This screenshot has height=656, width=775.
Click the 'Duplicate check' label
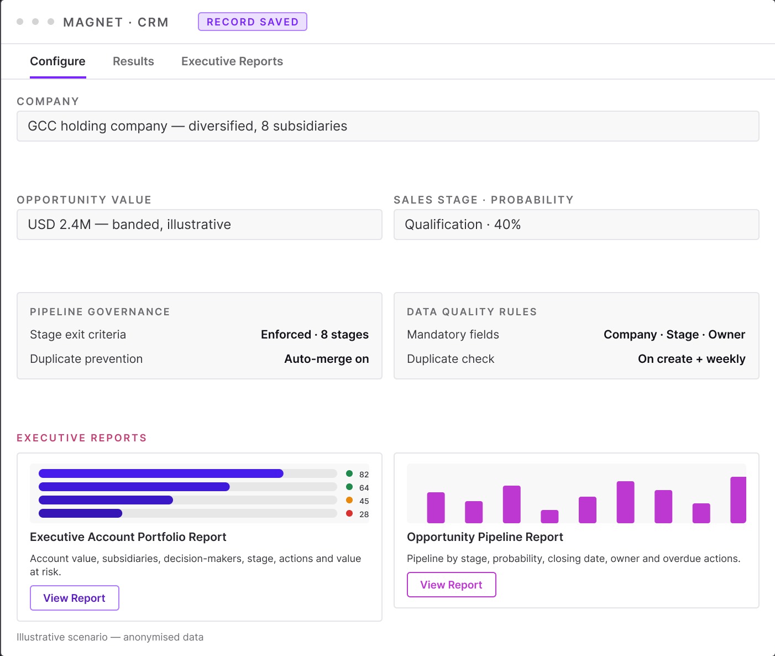tap(451, 359)
